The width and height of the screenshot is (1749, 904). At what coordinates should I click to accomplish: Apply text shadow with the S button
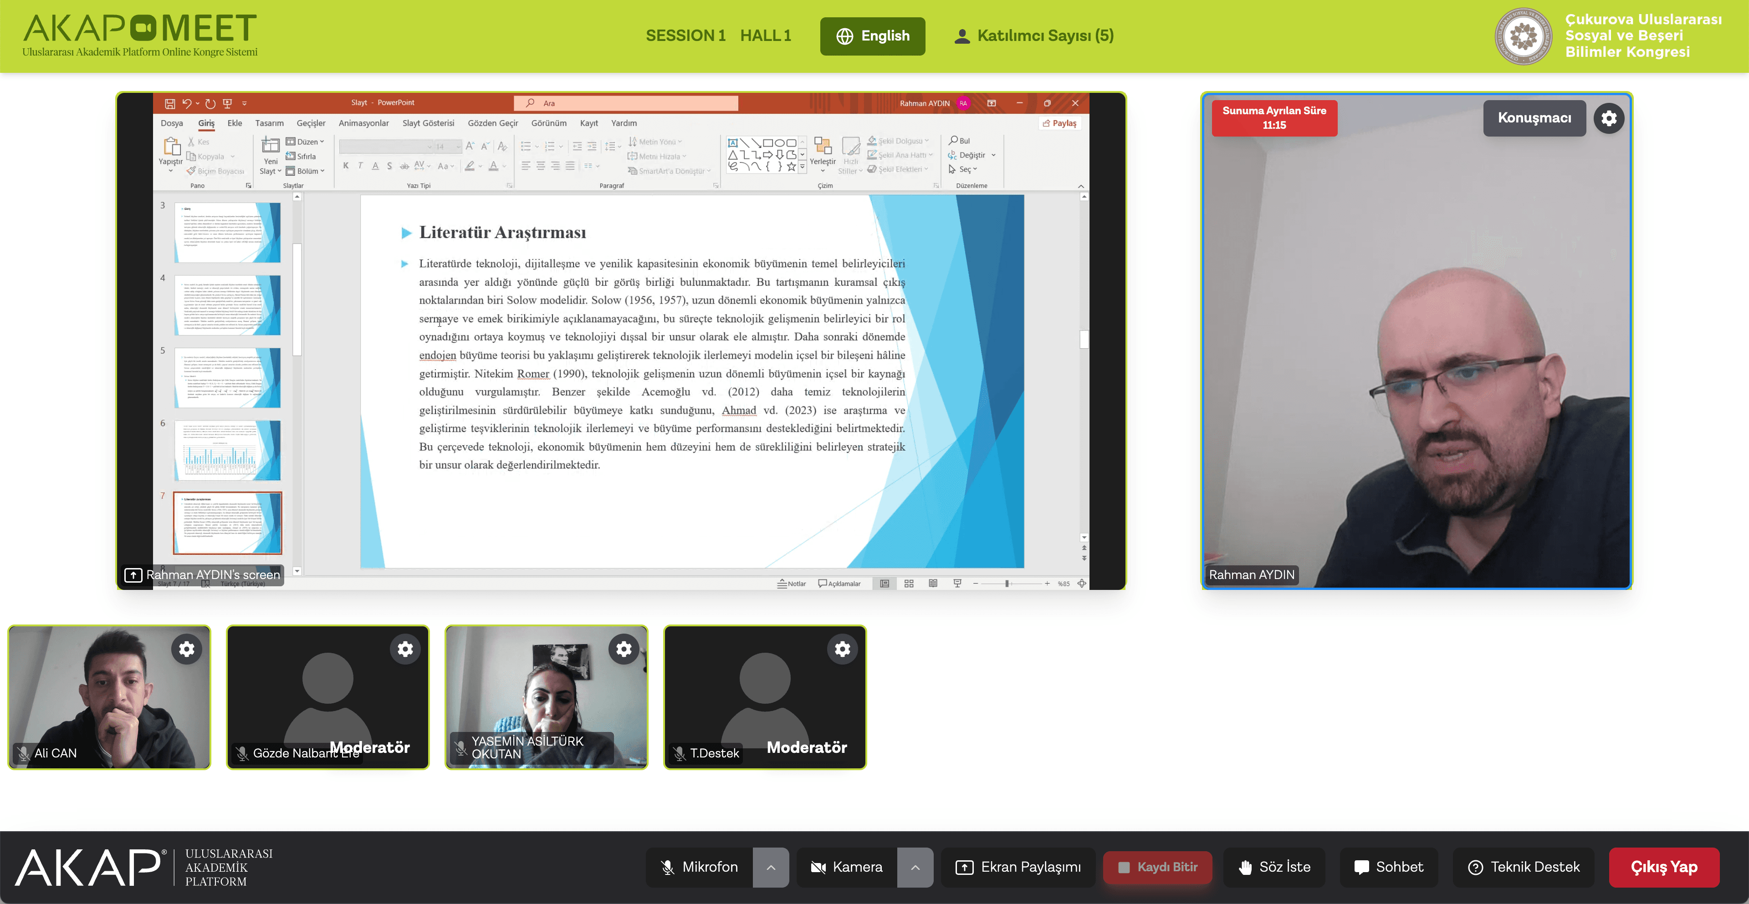click(x=389, y=166)
